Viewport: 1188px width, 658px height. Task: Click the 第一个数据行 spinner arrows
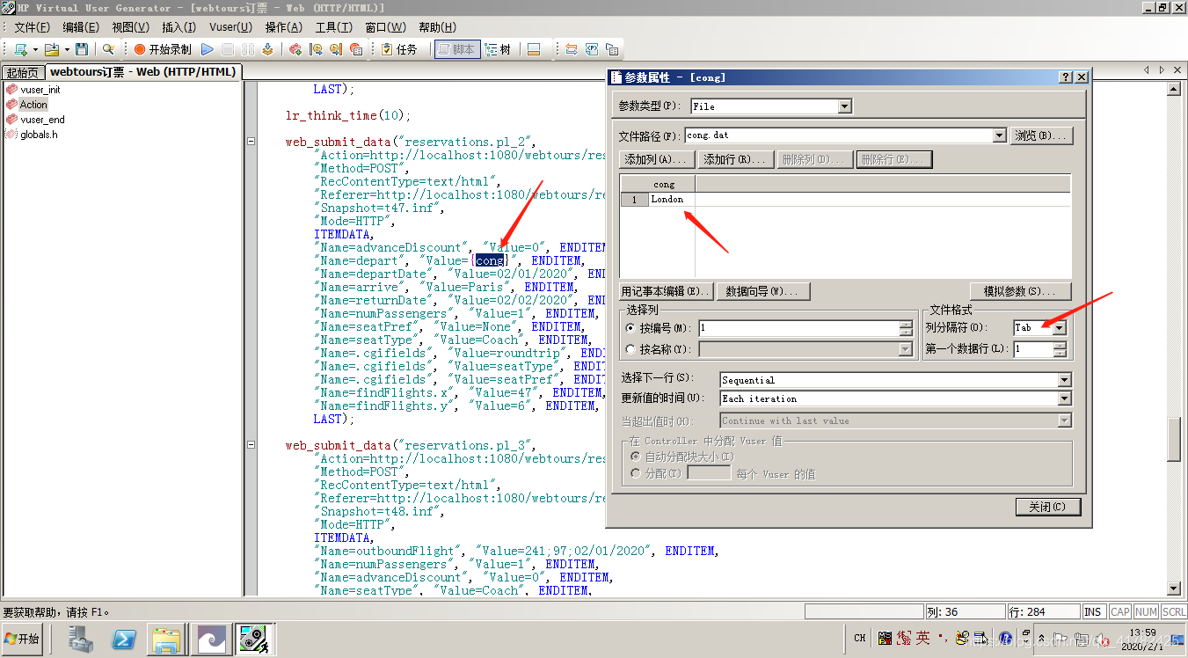pos(1060,349)
